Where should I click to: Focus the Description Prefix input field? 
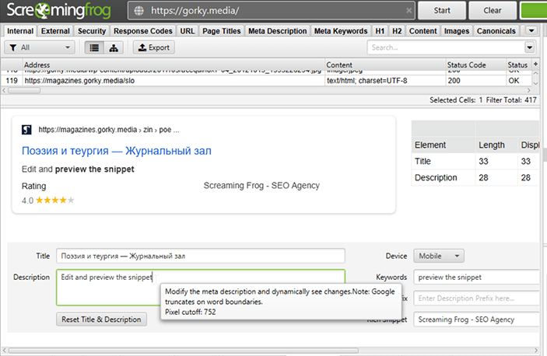(476, 298)
